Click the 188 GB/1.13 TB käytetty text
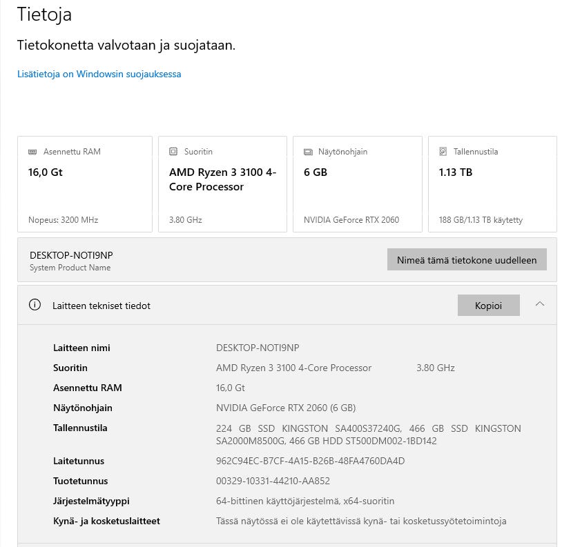Screen dimensions: 571x547 (481, 220)
